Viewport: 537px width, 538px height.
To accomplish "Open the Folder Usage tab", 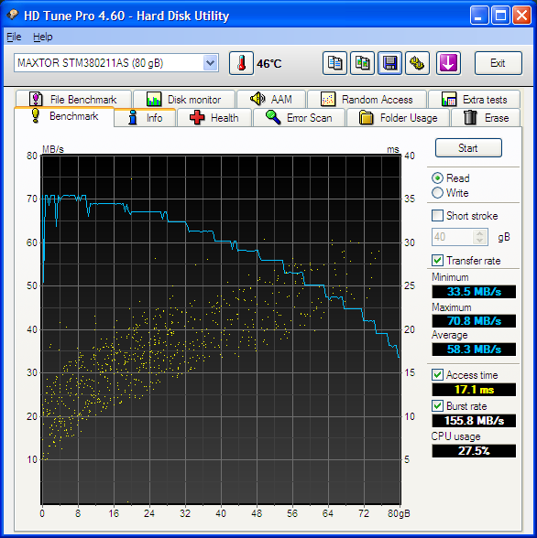I will [x=399, y=118].
